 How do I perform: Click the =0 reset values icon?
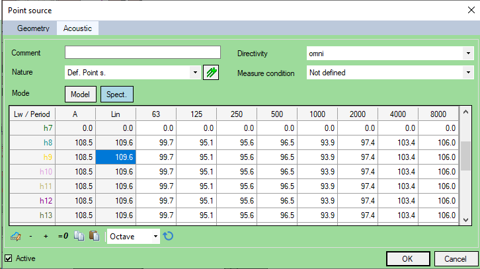(63, 236)
